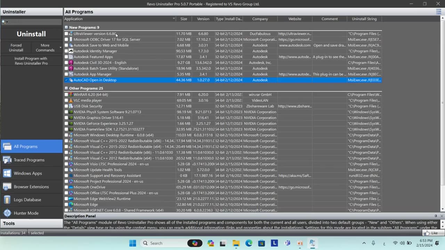Open the hamburger menu icon at top right
The image size is (445, 250).
[x=439, y=12]
